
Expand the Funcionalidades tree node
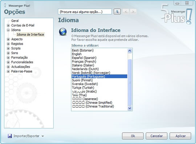(x=8, y=62)
